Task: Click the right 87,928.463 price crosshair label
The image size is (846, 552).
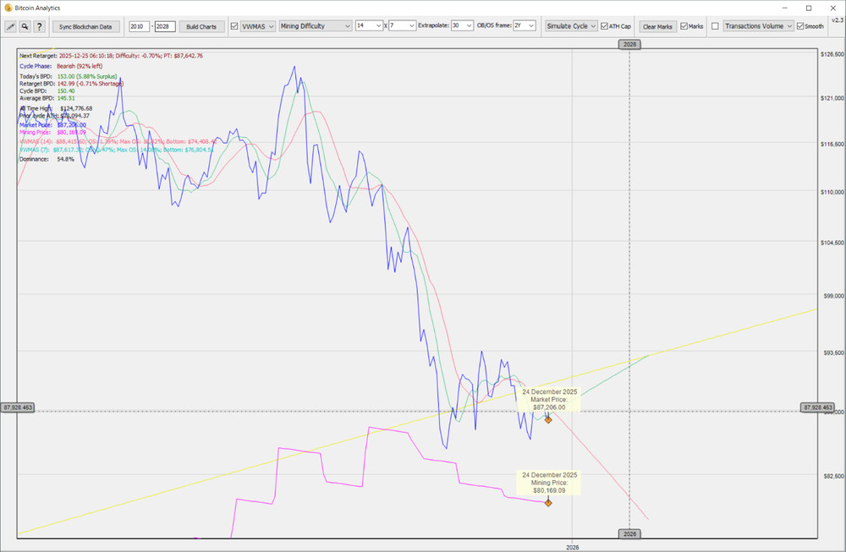Action: (817, 407)
